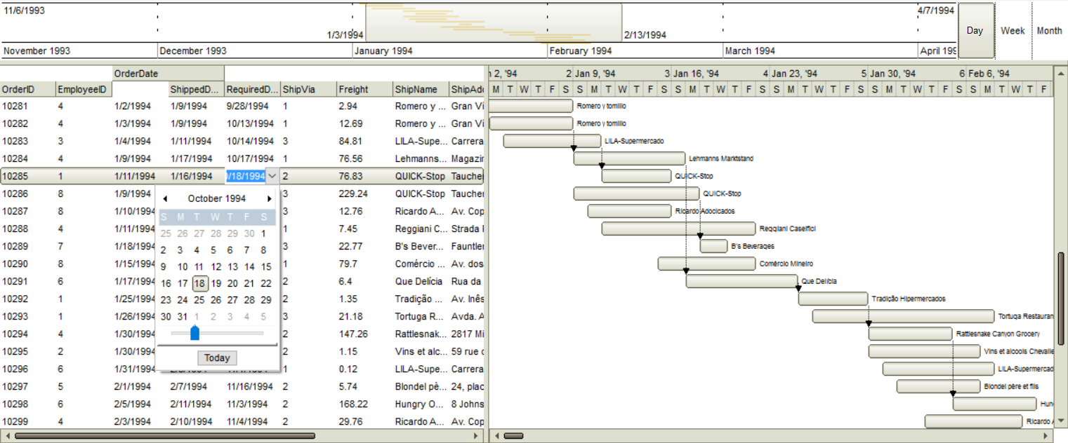Click the blue year slider thumb in calendar
The width and height of the screenshot is (1068, 443).
pyautogui.click(x=195, y=333)
